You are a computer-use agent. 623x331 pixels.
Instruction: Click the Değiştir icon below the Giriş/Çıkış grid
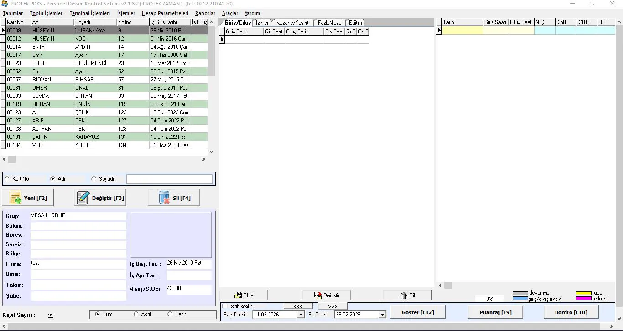tap(317, 295)
